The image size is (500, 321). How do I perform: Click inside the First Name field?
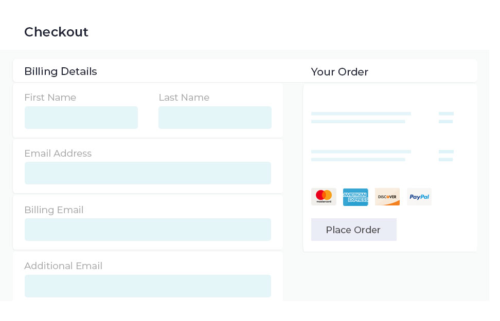[81, 118]
